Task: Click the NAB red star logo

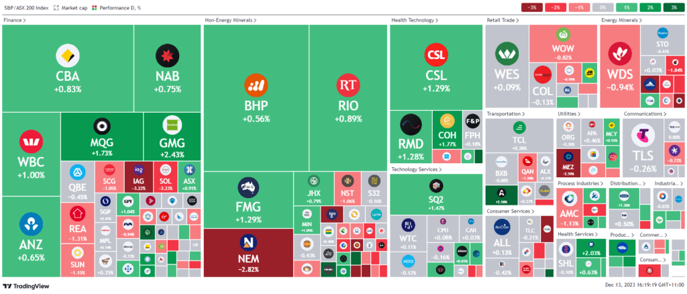Action: [166, 56]
